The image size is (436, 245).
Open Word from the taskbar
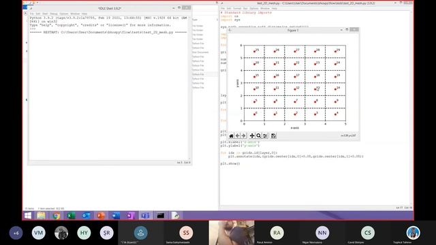coord(116,216)
